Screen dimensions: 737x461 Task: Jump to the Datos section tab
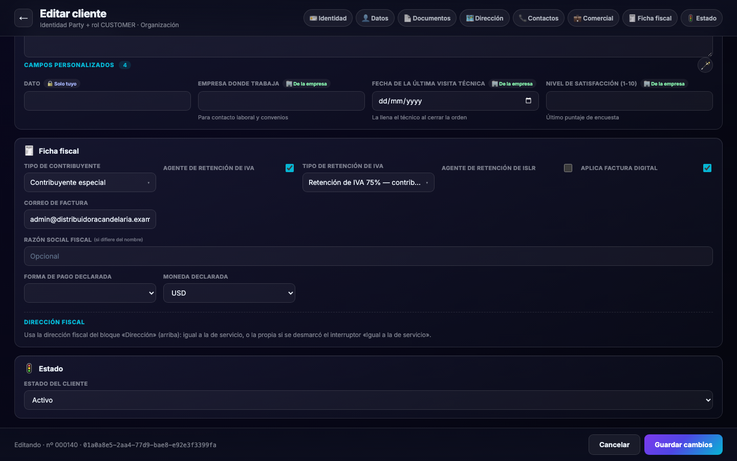[375, 18]
